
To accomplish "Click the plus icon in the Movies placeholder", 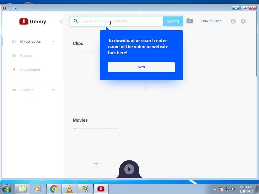I will pos(96,164).
